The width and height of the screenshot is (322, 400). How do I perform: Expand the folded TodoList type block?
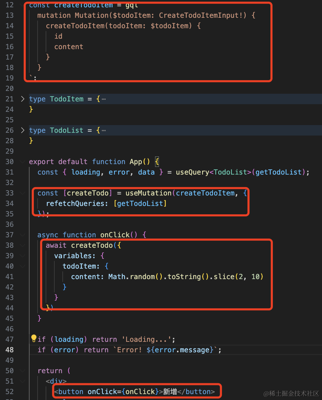pyautogui.click(x=23, y=130)
